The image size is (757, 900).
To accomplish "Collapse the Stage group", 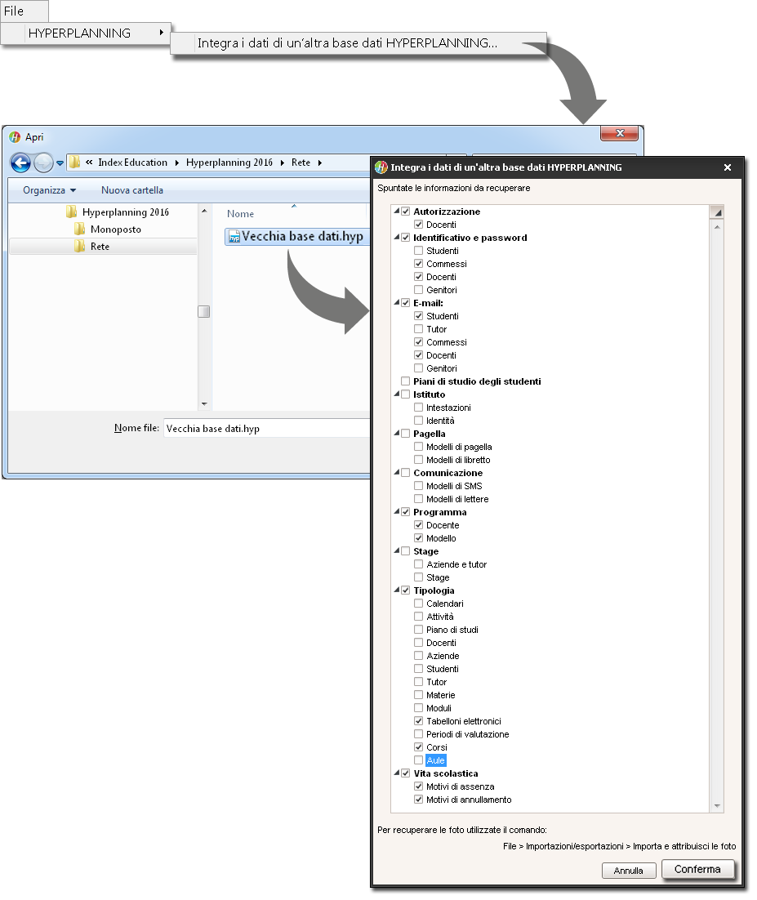I will tap(397, 551).
